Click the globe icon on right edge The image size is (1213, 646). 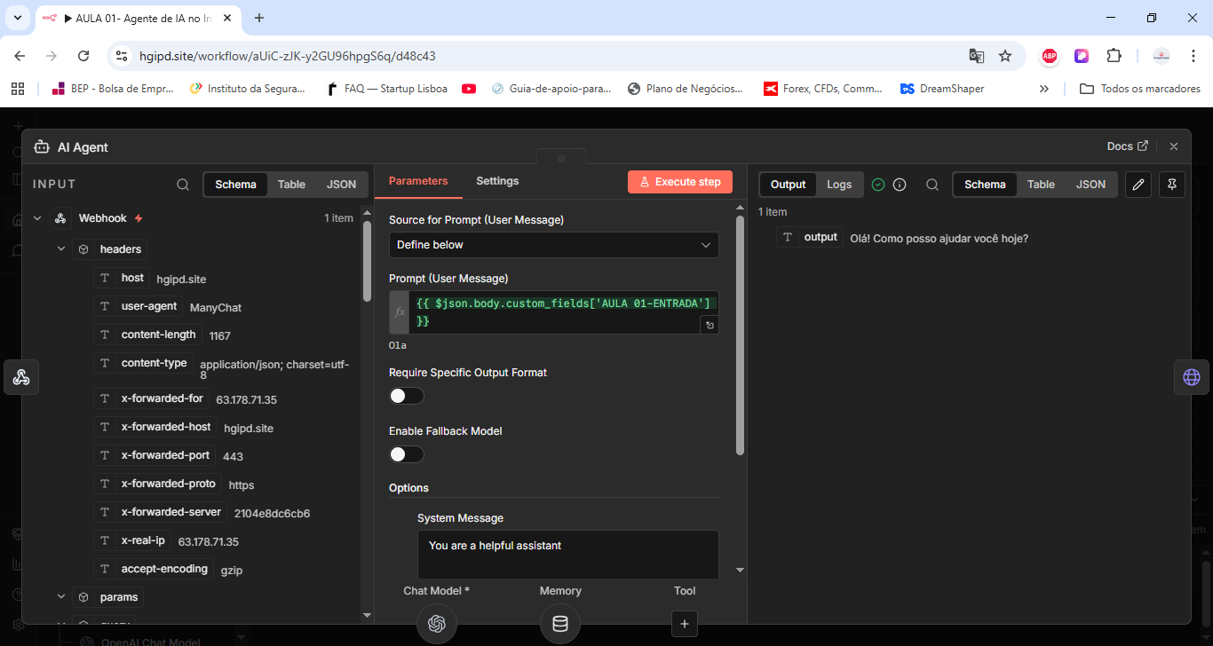tap(1191, 377)
